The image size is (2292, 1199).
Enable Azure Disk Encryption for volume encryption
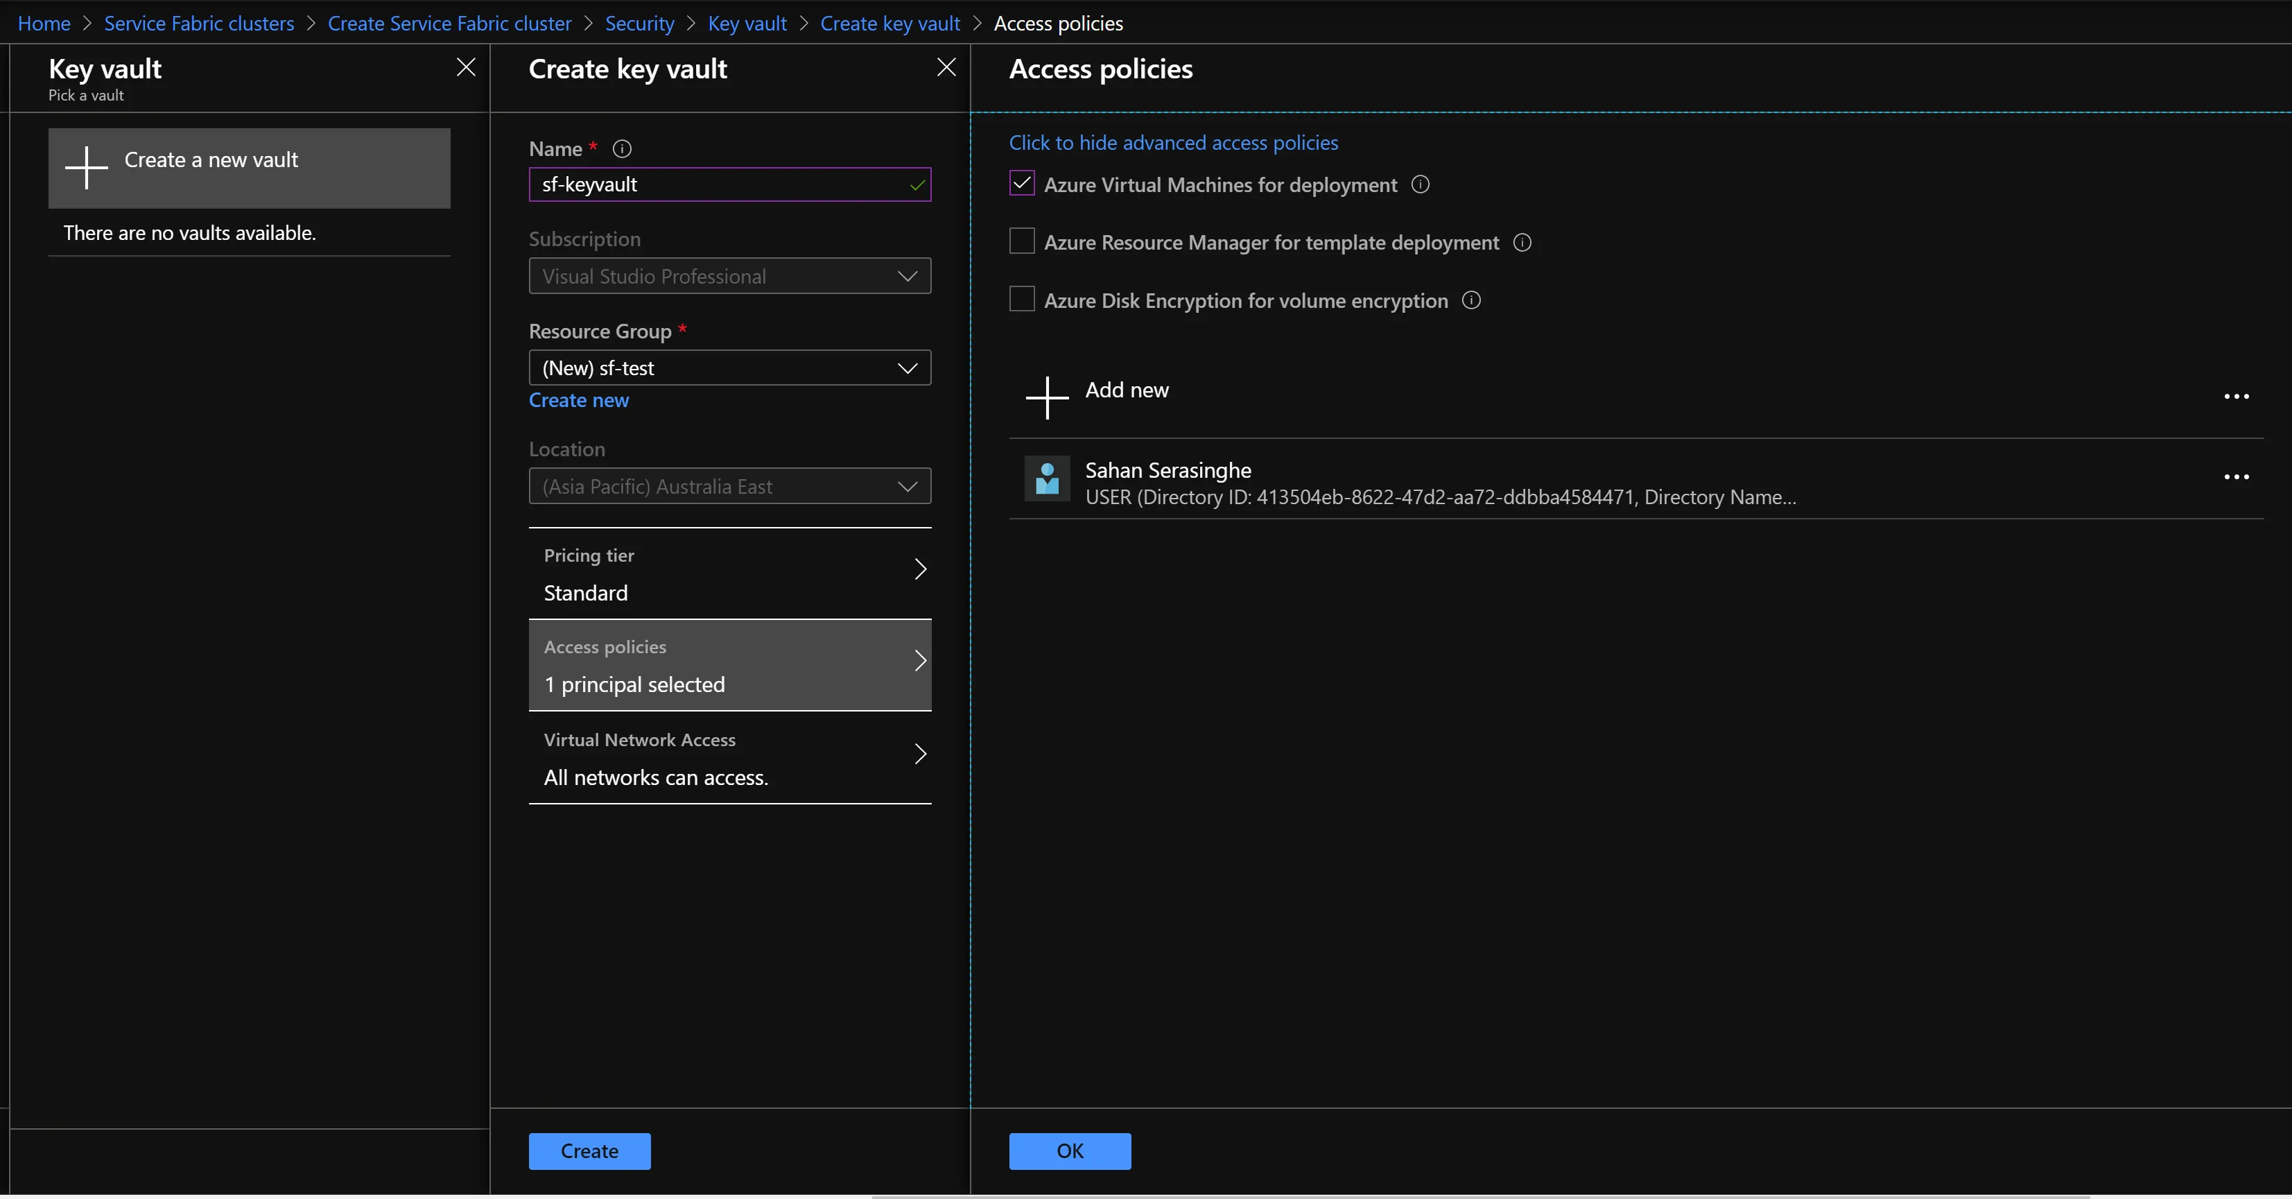1021,299
